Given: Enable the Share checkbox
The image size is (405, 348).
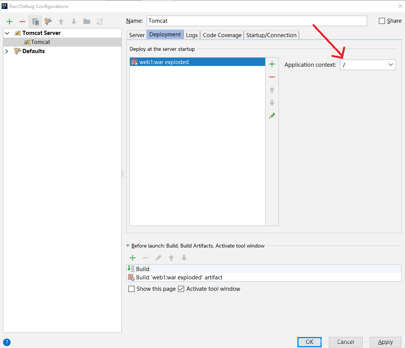Looking at the screenshot, I should [382, 21].
